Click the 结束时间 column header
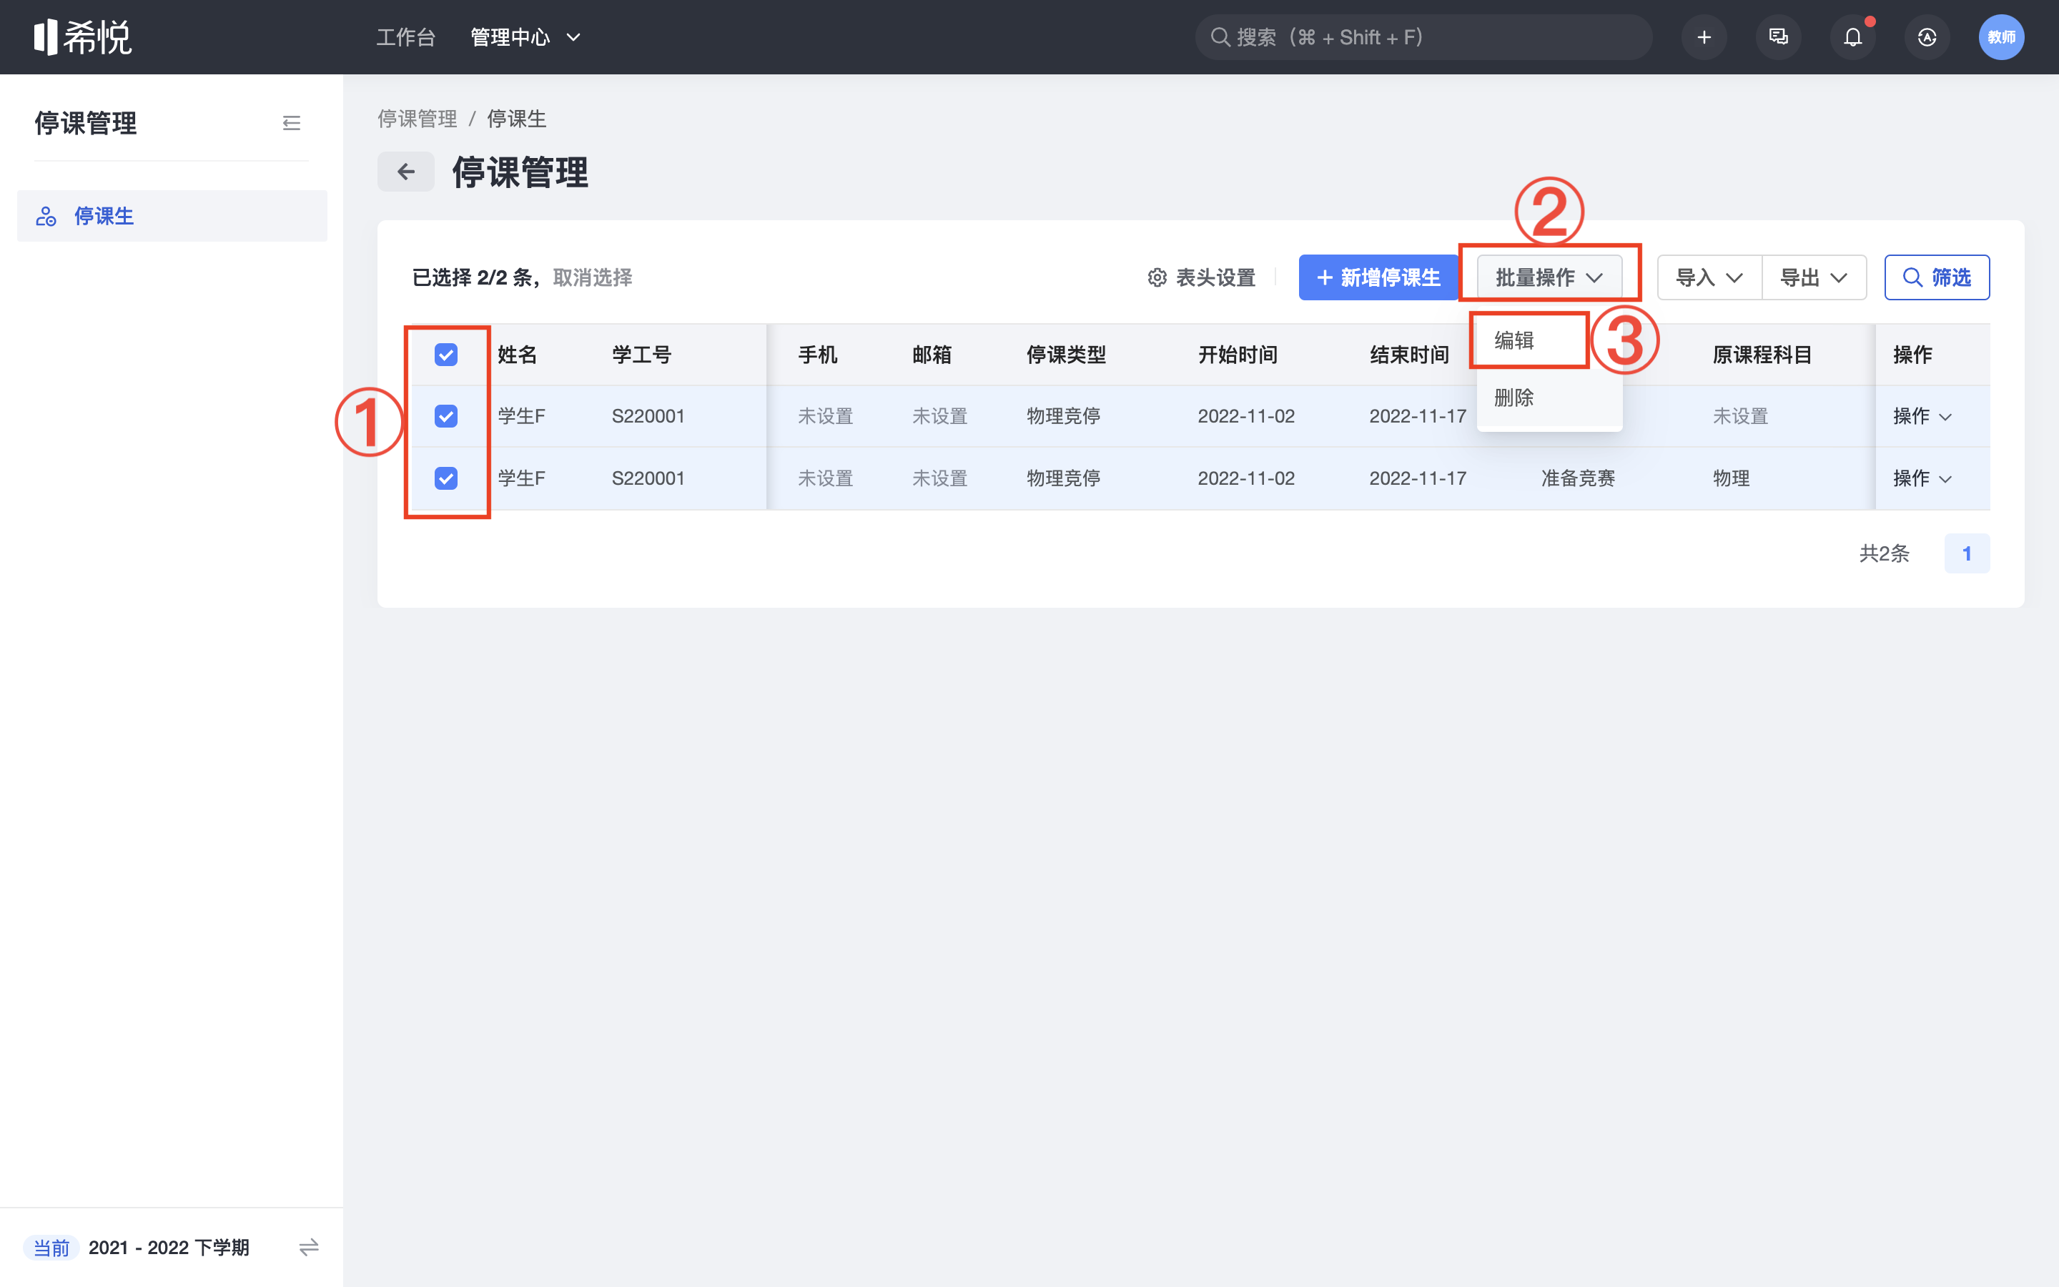Viewport: 2059px width, 1287px height. click(1409, 355)
